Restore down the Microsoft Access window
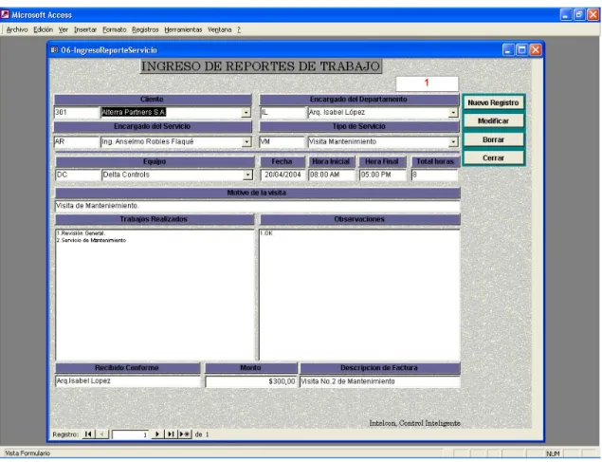 tap(579, 14)
